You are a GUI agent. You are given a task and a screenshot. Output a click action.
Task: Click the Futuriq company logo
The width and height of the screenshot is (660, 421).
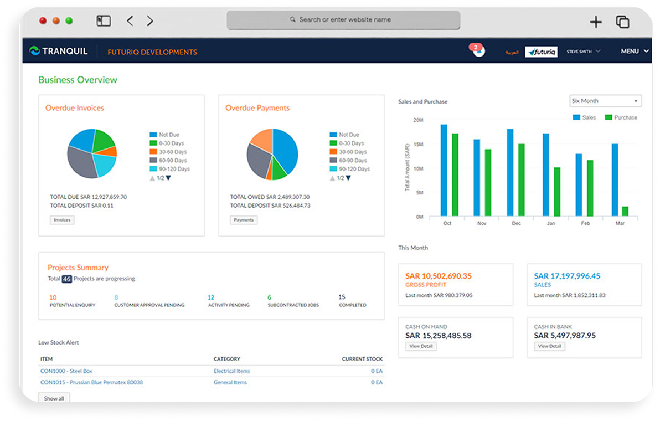click(x=540, y=52)
